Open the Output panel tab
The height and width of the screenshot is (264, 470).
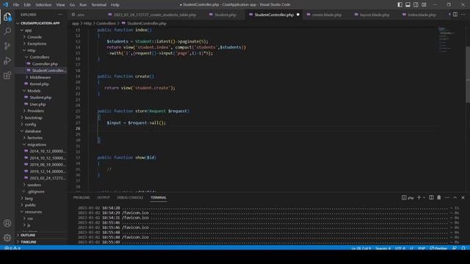[x=104, y=197]
